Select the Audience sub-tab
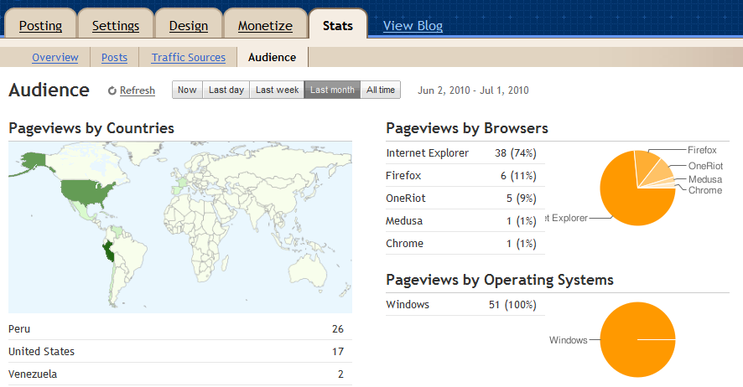This screenshot has height=387, width=743. pos(272,57)
